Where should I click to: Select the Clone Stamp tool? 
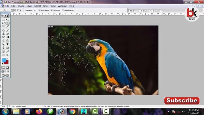(4, 34)
